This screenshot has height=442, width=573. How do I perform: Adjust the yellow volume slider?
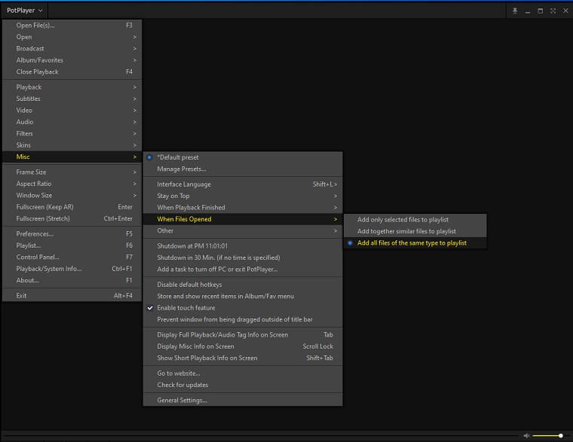547,435
